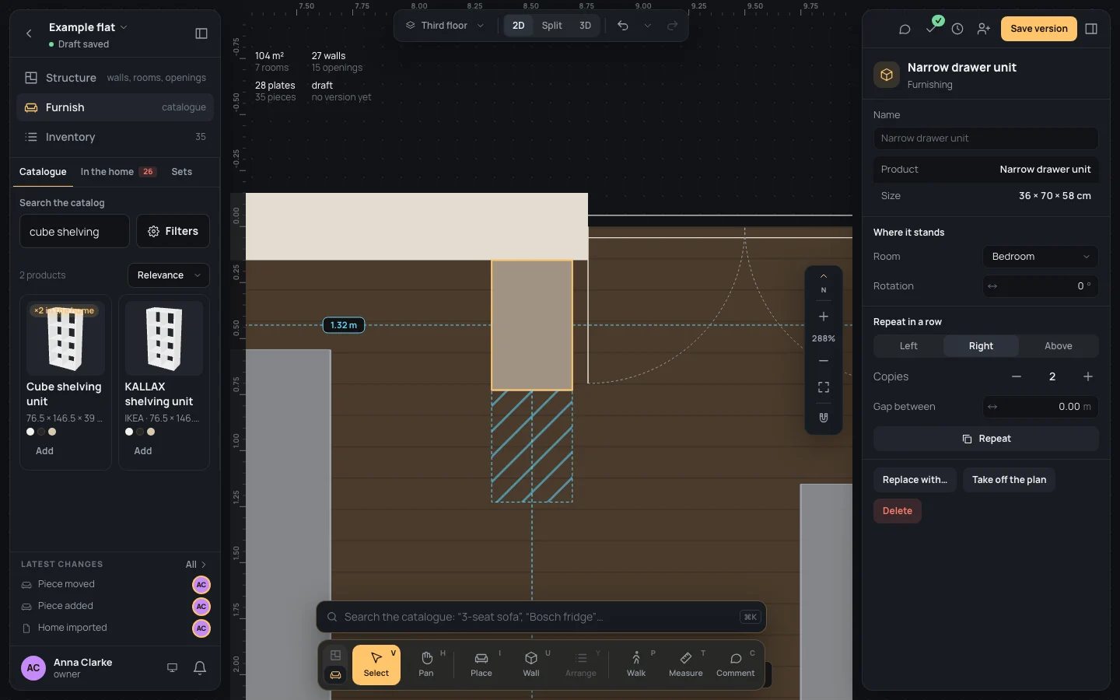
Task: Click the redo arrow
Action: click(x=673, y=26)
